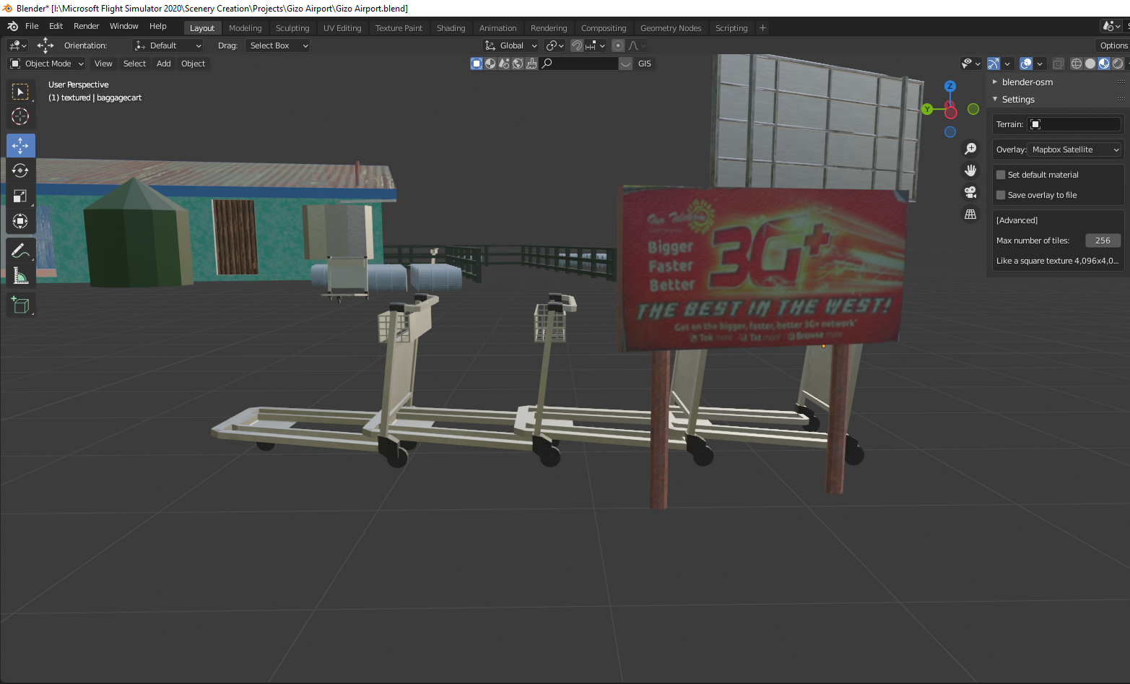Activate the Measure tool
The height and width of the screenshot is (684, 1130).
[x=20, y=276]
